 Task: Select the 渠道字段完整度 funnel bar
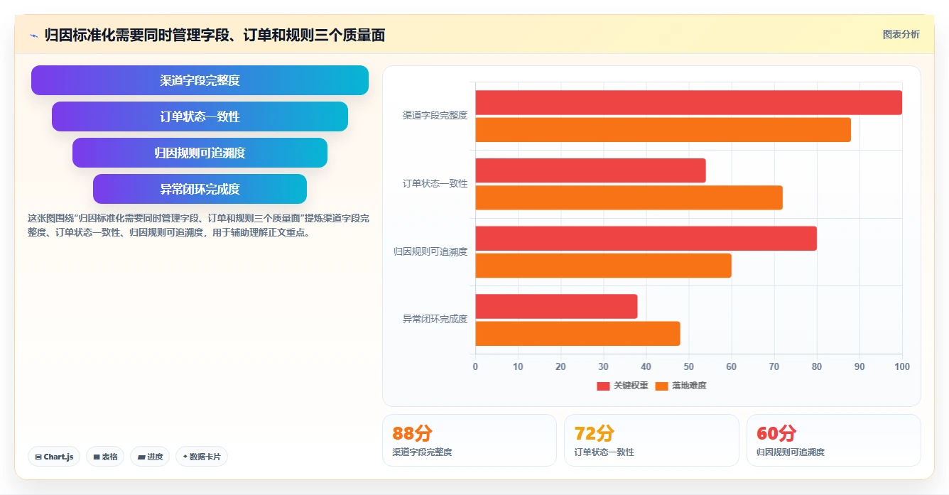pos(200,80)
